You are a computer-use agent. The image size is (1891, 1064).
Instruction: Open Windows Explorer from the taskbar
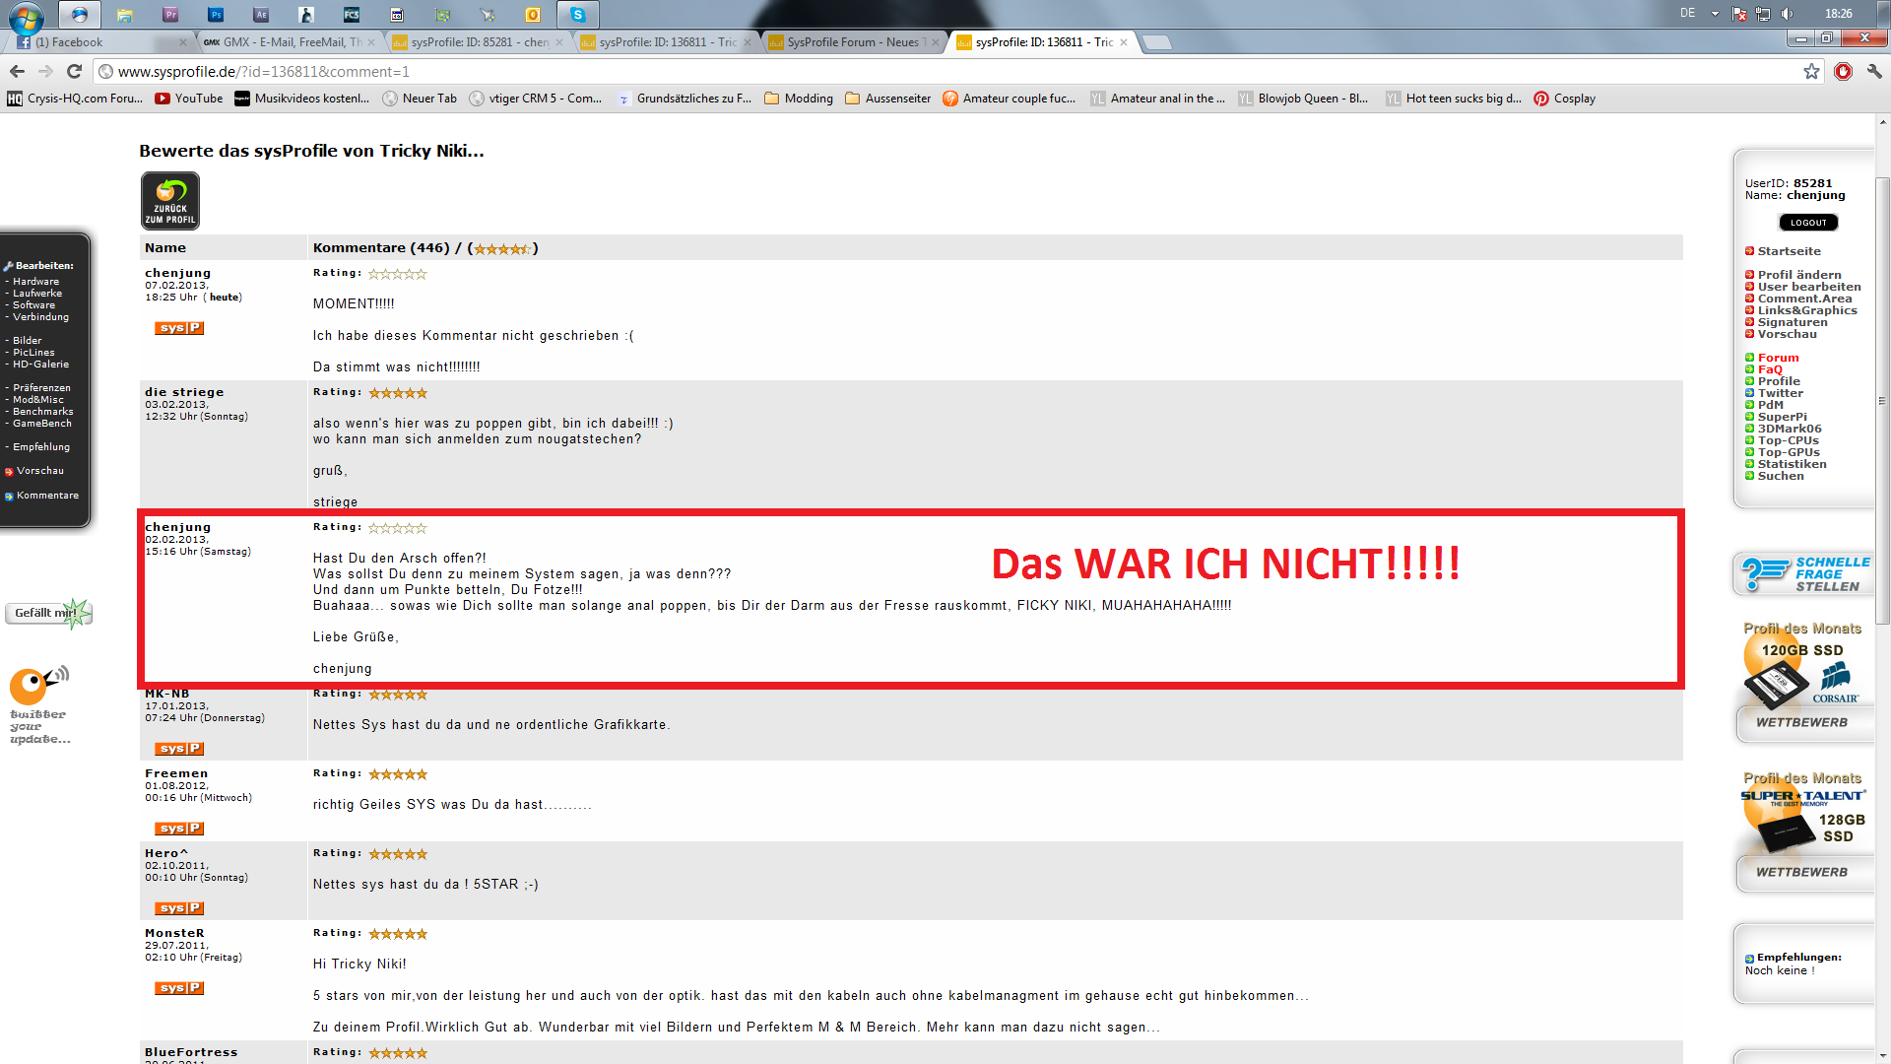[x=125, y=15]
